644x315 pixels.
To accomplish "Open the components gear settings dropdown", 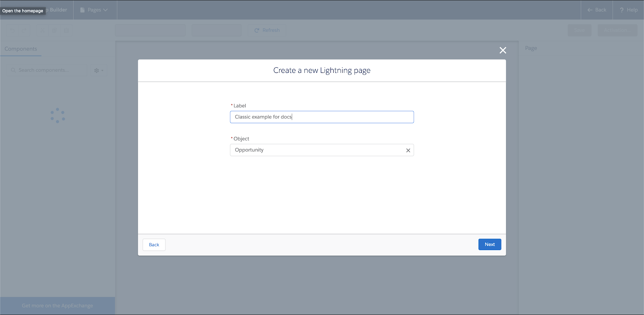I will [x=99, y=70].
